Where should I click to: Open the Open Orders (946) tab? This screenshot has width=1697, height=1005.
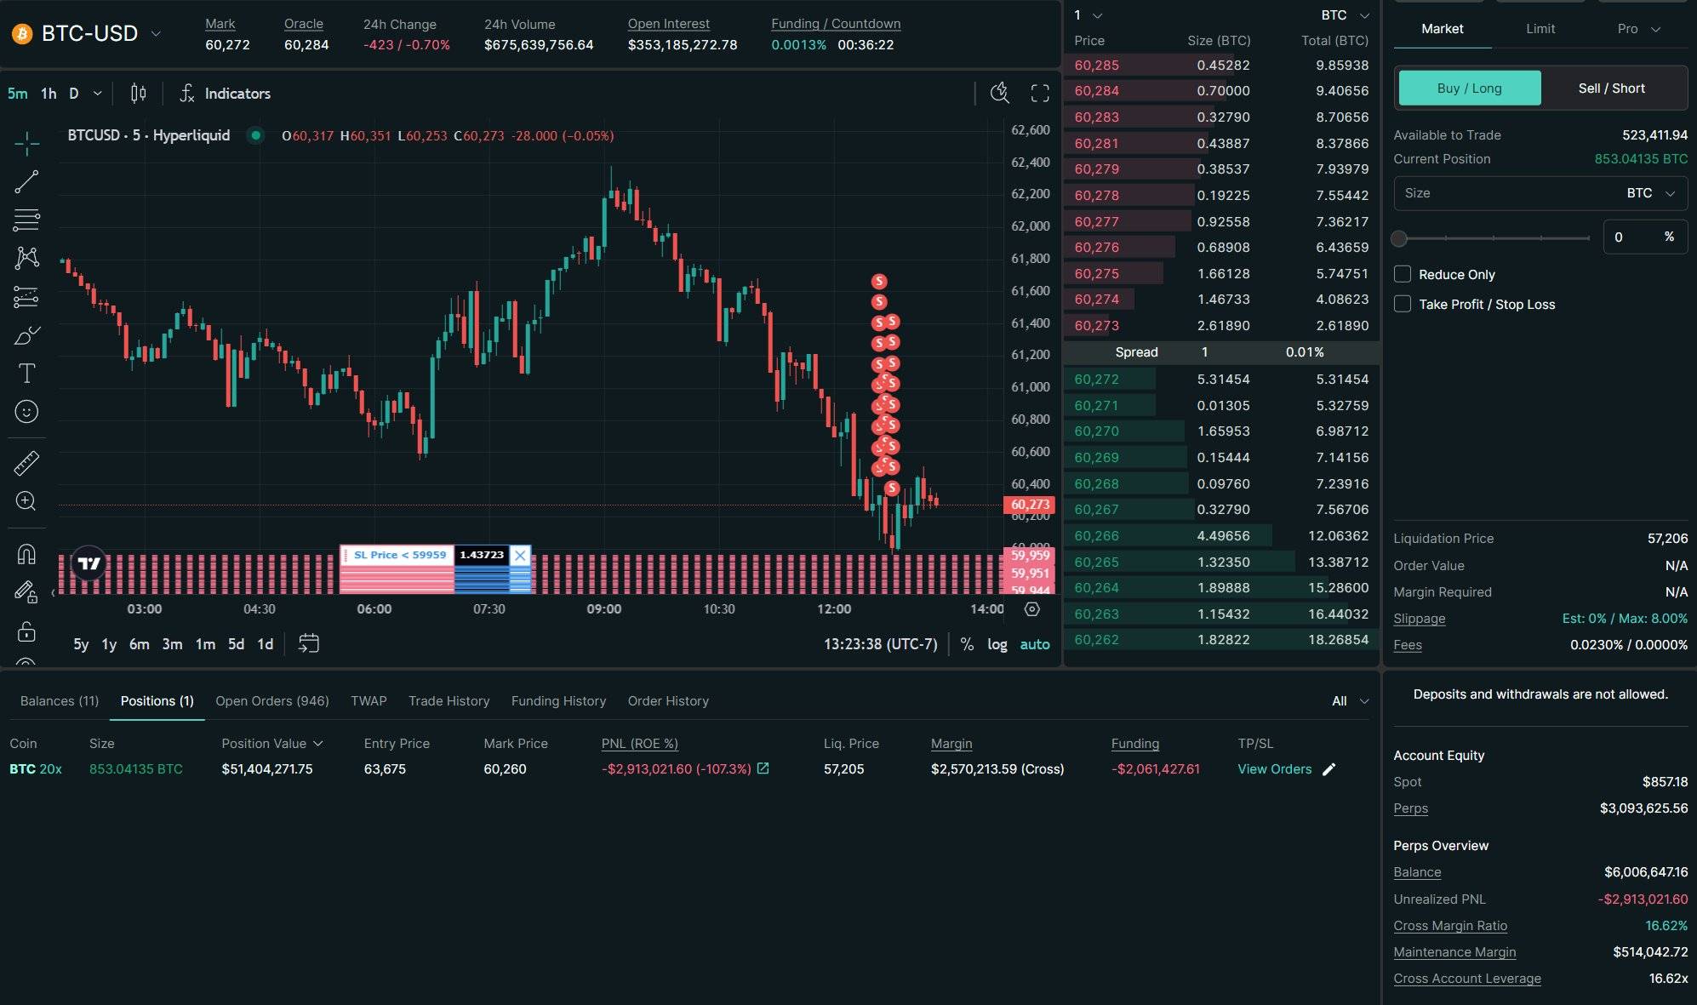click(272, 701)
